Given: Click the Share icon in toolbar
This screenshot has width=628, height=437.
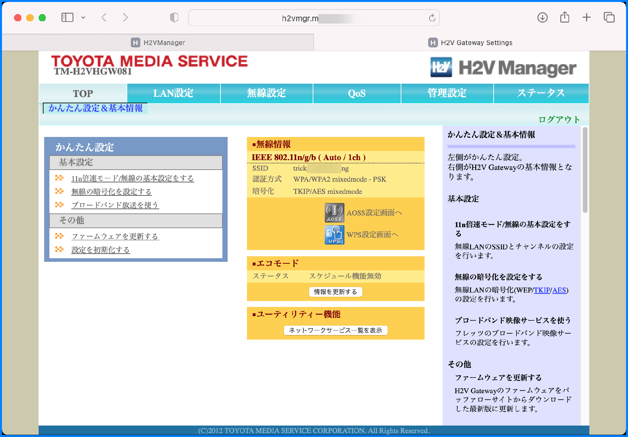Looking at the screenshot, I should tap(565, 17).
